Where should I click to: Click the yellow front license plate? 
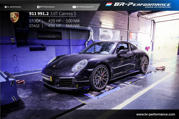47,78
